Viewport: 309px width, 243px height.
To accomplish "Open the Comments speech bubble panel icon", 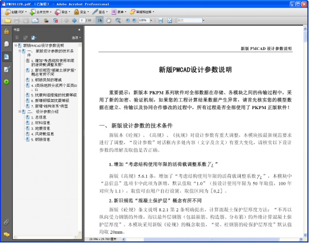I will [6, 235].
